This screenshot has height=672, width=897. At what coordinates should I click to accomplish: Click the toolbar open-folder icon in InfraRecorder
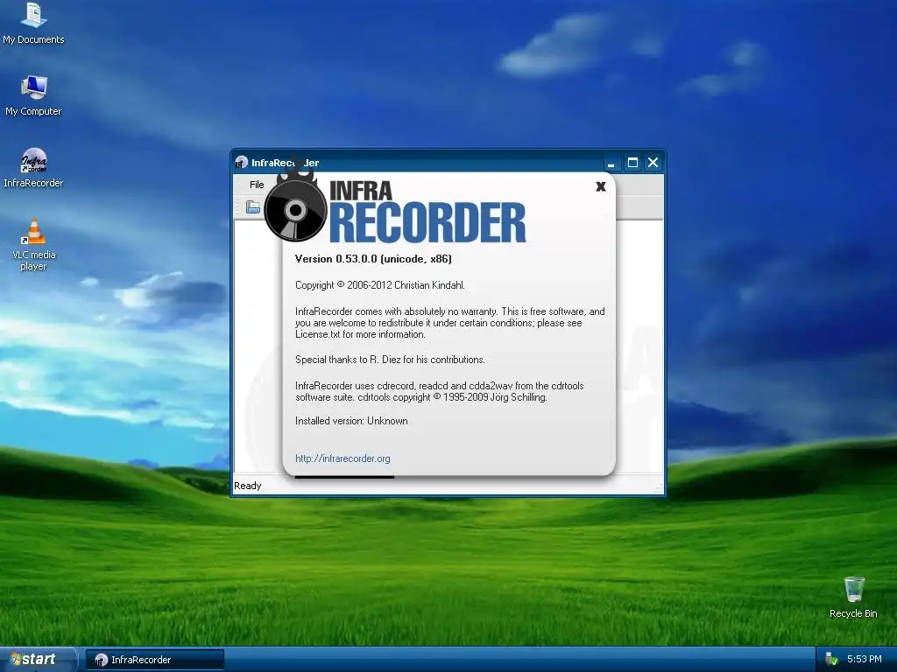(x=252, y=206)
